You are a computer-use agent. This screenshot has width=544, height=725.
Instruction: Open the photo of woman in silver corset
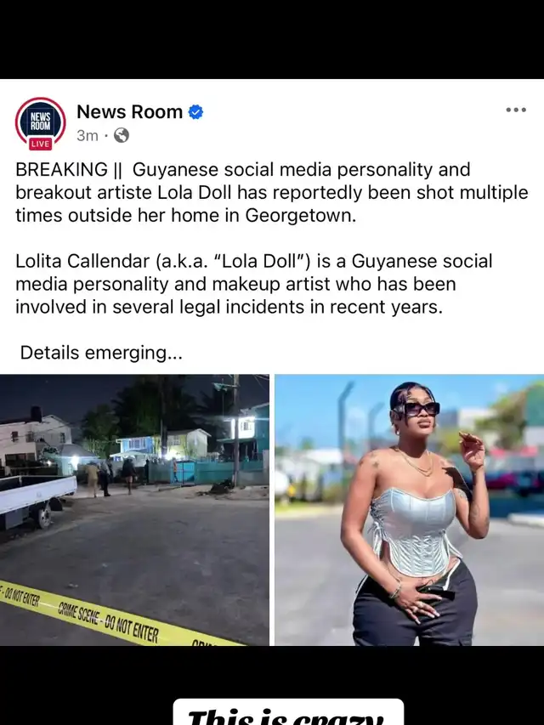coord(410,510)
